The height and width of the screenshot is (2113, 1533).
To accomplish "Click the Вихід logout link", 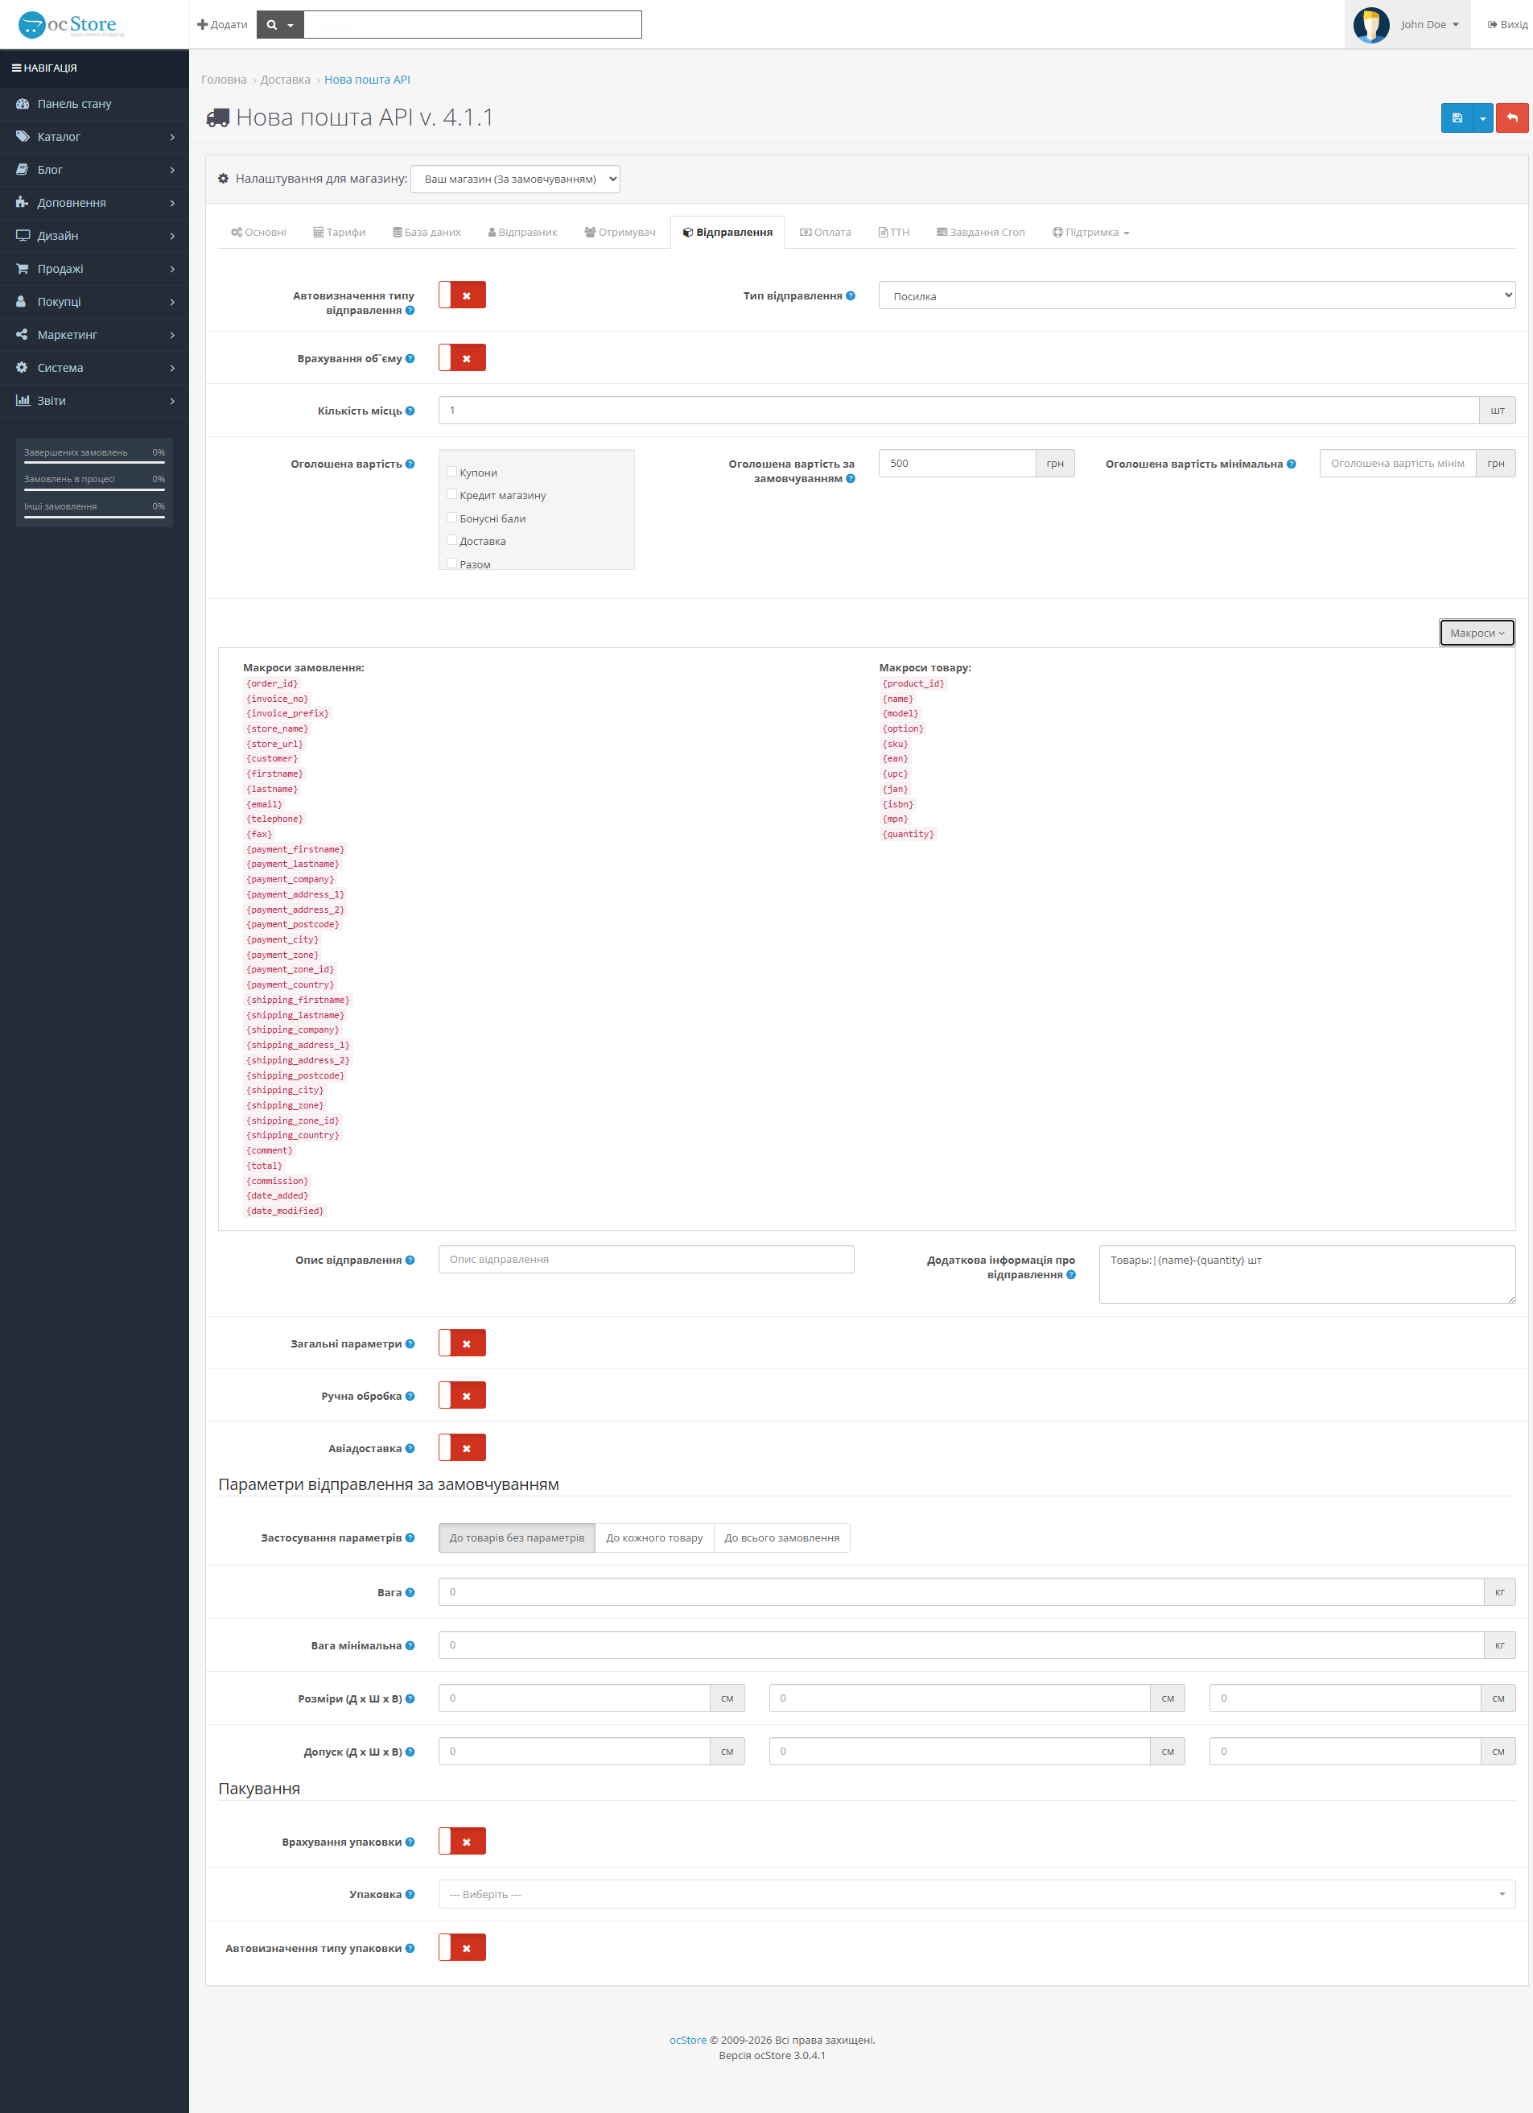I will [x=1507, y=24].
